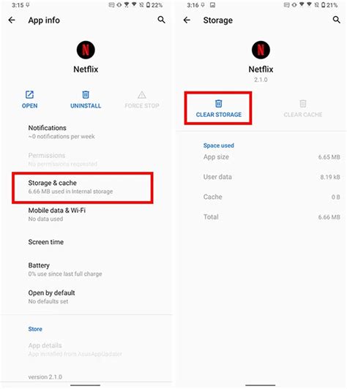Select Open by default option

(86, 297)
